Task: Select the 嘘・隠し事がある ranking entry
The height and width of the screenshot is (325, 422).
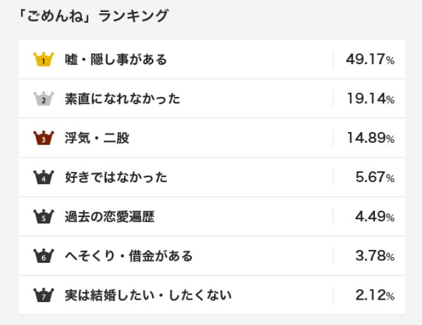Action: pos(116,60)
